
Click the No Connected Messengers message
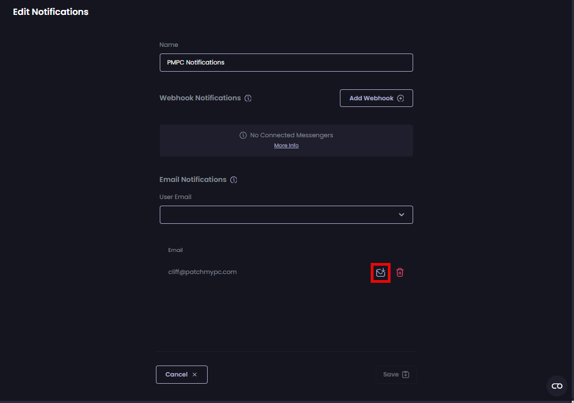pos(291,135)
